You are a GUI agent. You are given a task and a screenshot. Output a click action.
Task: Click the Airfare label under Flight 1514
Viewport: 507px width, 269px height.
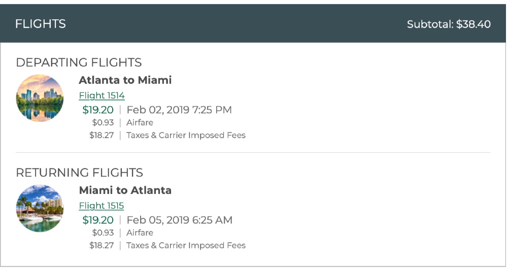pos(140,122)
